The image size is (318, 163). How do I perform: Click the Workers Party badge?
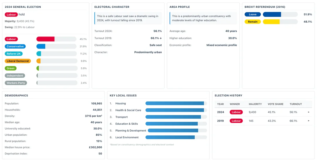click(16, 83)
